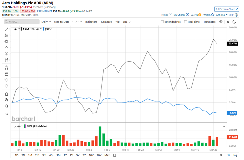The height and width of the screenshot is (160, 244).
Task: Remove the VOL indicator pane
Action: point(15,127)
